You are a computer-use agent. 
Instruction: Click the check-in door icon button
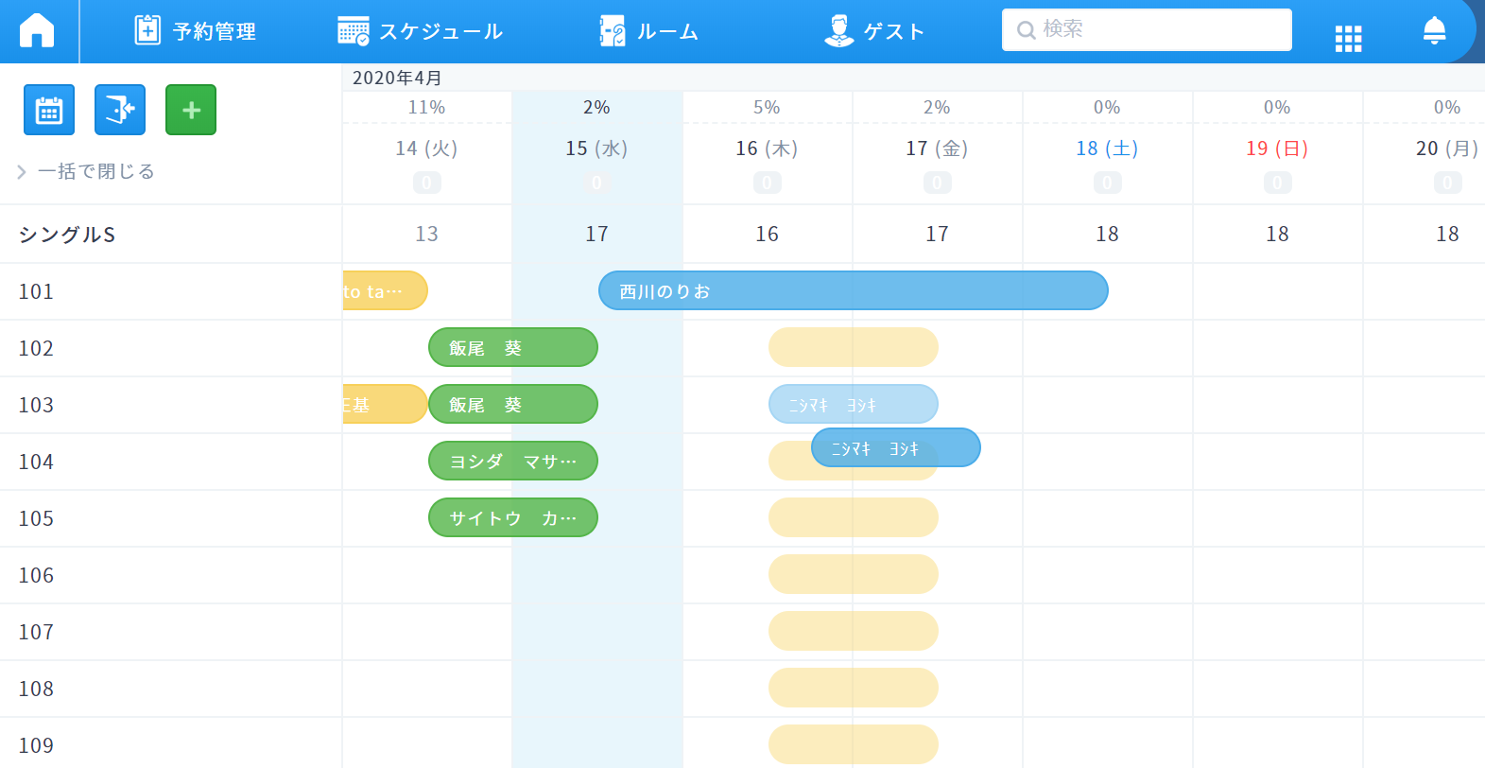[120, 110]
